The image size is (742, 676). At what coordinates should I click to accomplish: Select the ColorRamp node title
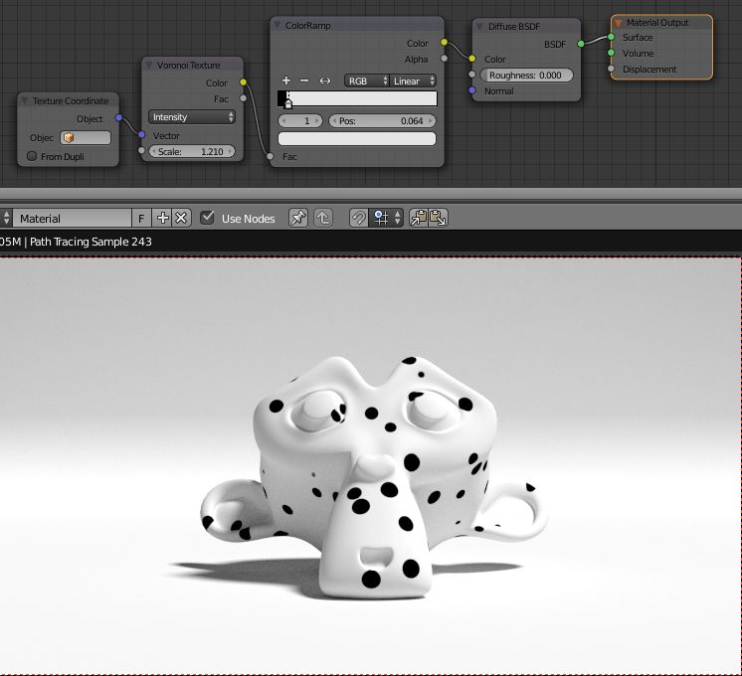308,26
